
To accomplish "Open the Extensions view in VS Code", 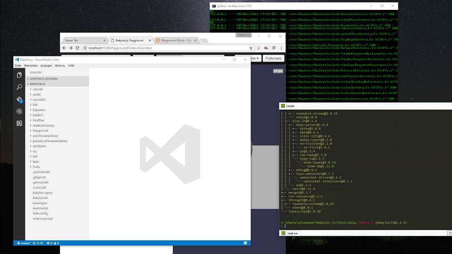I will click(x=19, y=123).
